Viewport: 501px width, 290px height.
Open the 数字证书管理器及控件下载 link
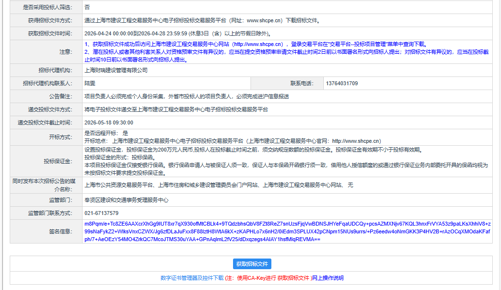pos(192,278)
